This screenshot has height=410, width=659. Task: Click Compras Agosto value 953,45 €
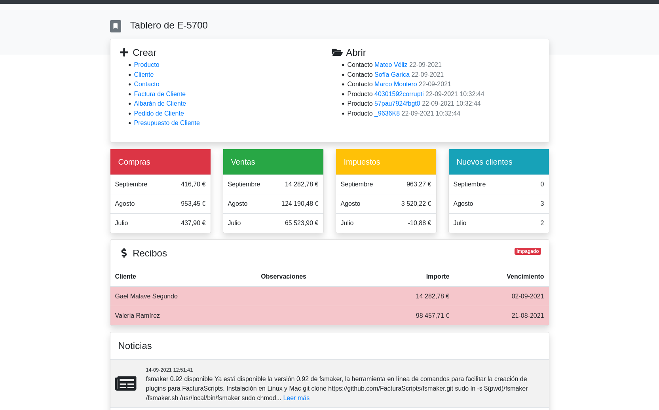coord(193,203)
